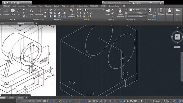Click the Mirror tool icon
Image resolution: width=183 pixels, height=103 pixels.
click(x=55, y=13)
